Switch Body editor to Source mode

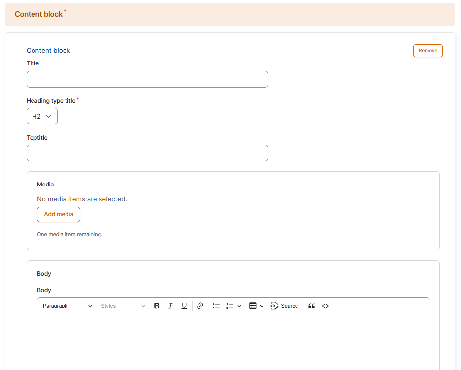[284, 306]
